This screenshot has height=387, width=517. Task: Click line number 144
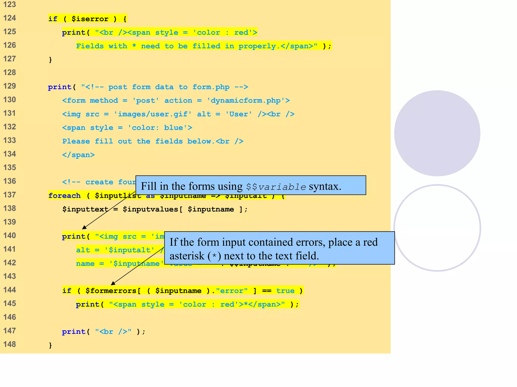[10, 290]
